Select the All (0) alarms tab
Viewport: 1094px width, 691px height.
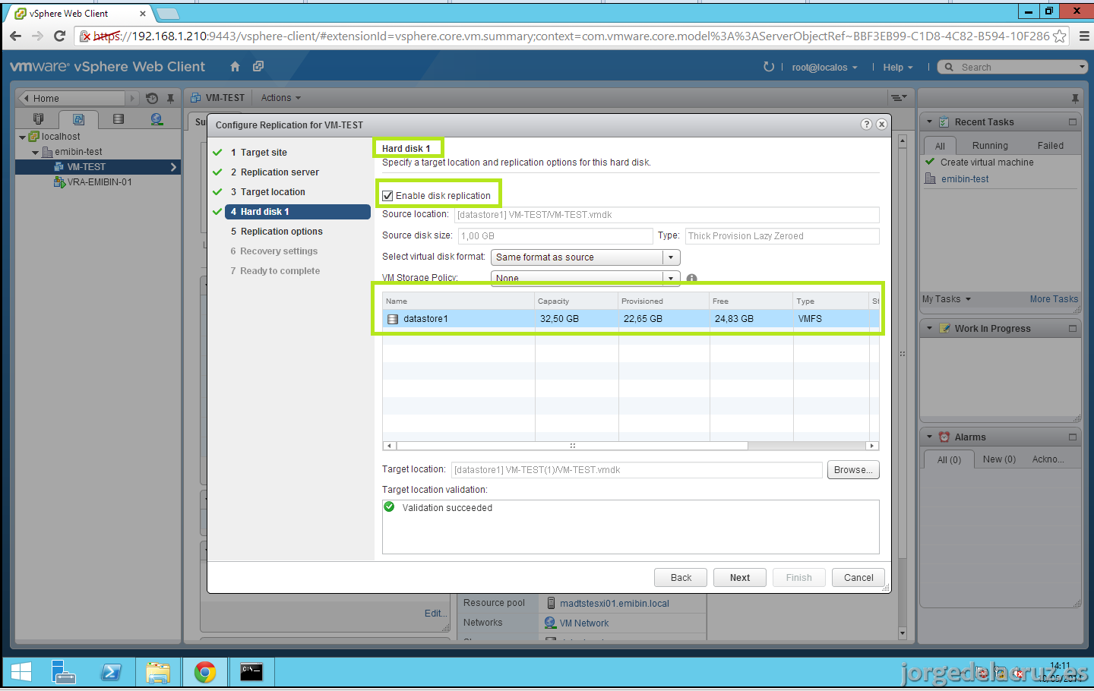949,459
